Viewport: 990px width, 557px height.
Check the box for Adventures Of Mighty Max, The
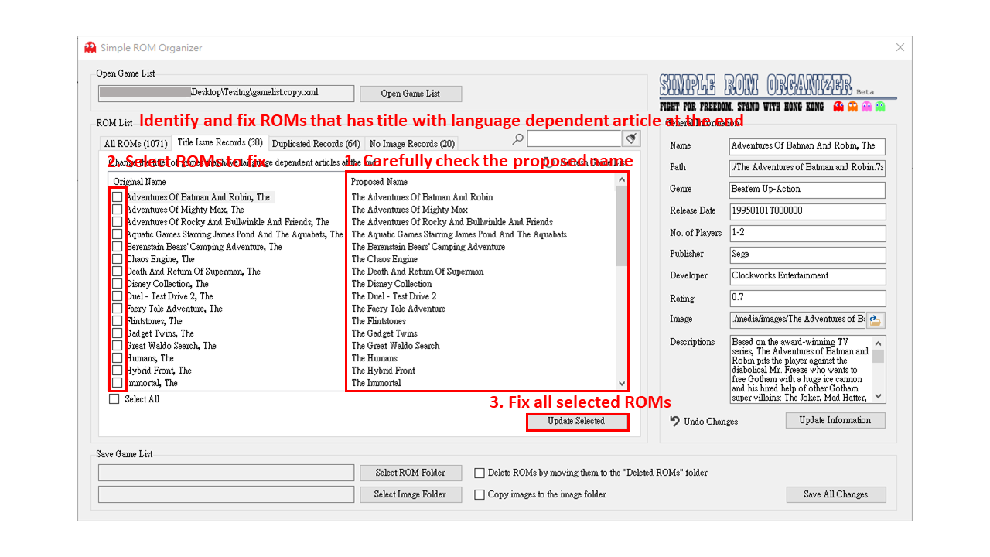pyautogui.click(x=117, y=210)
